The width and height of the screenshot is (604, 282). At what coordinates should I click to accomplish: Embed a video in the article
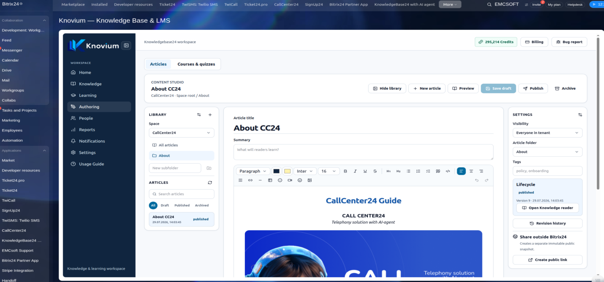pos(290,180)
